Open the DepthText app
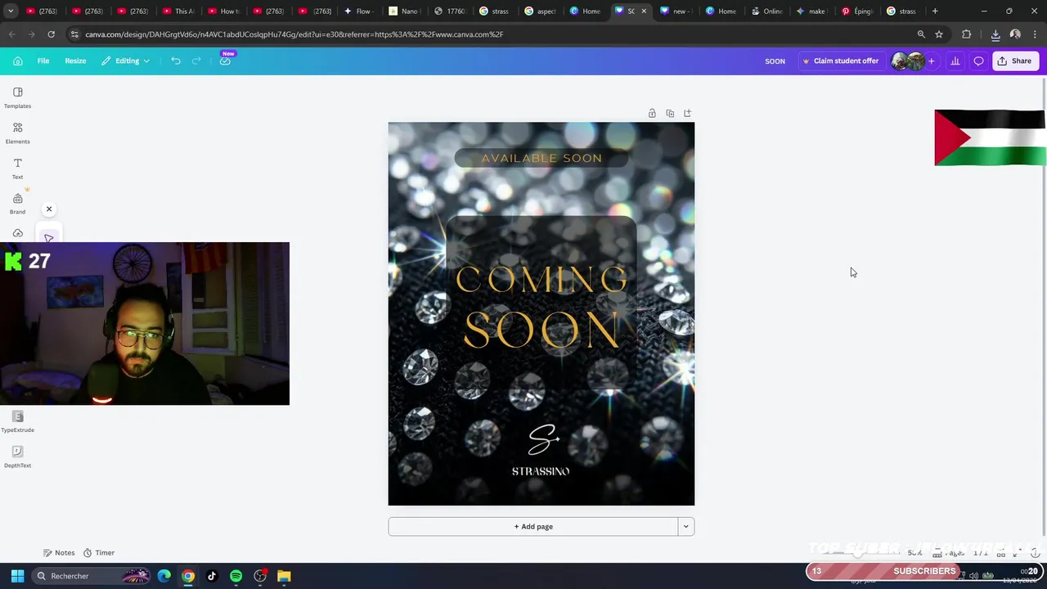This screenshot has height=589, width=1047. tap(17, 457)
